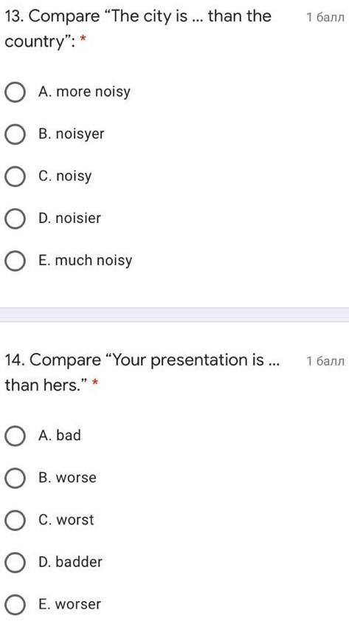This screenshot has height=644, width=349.
Task: Select option A. more noisy
Action: point(15,92)
